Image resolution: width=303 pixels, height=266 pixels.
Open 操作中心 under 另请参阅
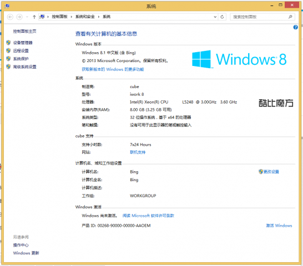(21, 245)
